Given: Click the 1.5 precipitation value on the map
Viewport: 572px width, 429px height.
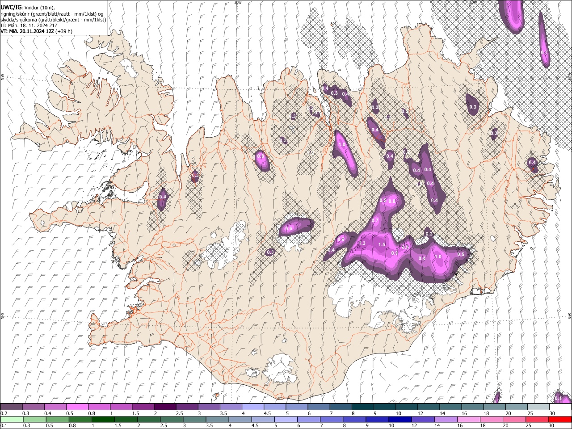Looking at the screenshot, I should coord(382,244).
